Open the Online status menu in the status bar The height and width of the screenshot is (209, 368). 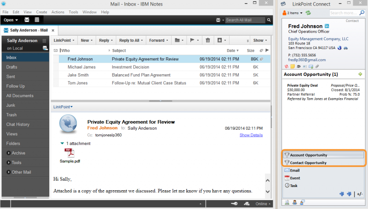[263, 204]
